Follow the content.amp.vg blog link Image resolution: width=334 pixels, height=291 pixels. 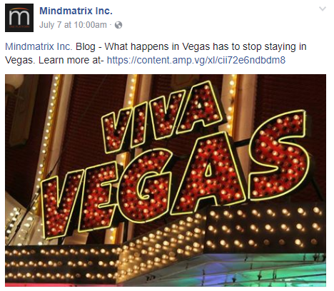tap(196, 60)
